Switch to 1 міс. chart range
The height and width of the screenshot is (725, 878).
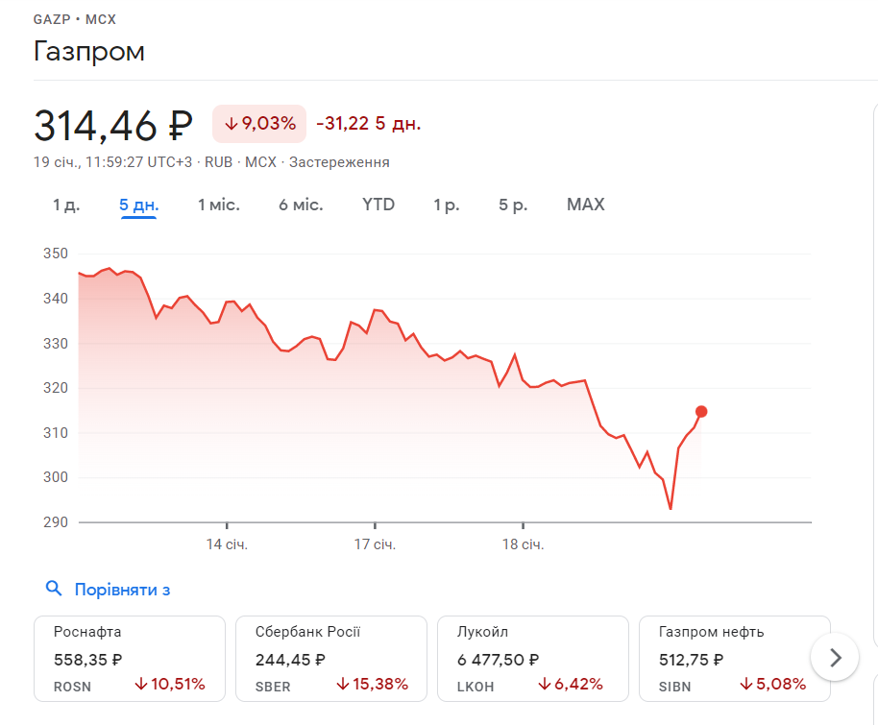click(219, 205)
